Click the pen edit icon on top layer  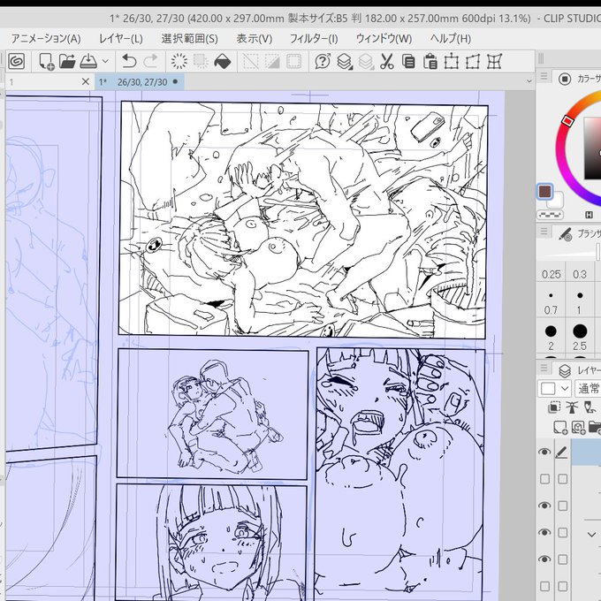click(x=561, y=453)
